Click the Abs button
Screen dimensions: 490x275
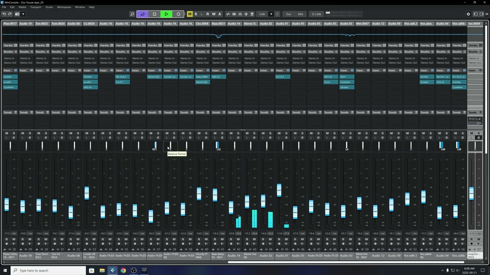301,14
